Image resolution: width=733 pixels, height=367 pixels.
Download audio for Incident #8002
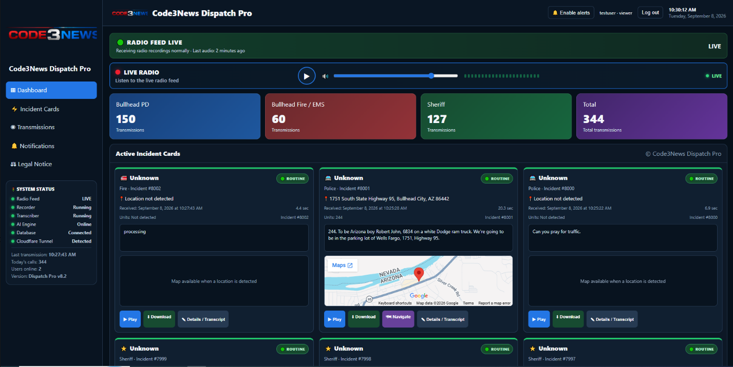coord(159,319)
